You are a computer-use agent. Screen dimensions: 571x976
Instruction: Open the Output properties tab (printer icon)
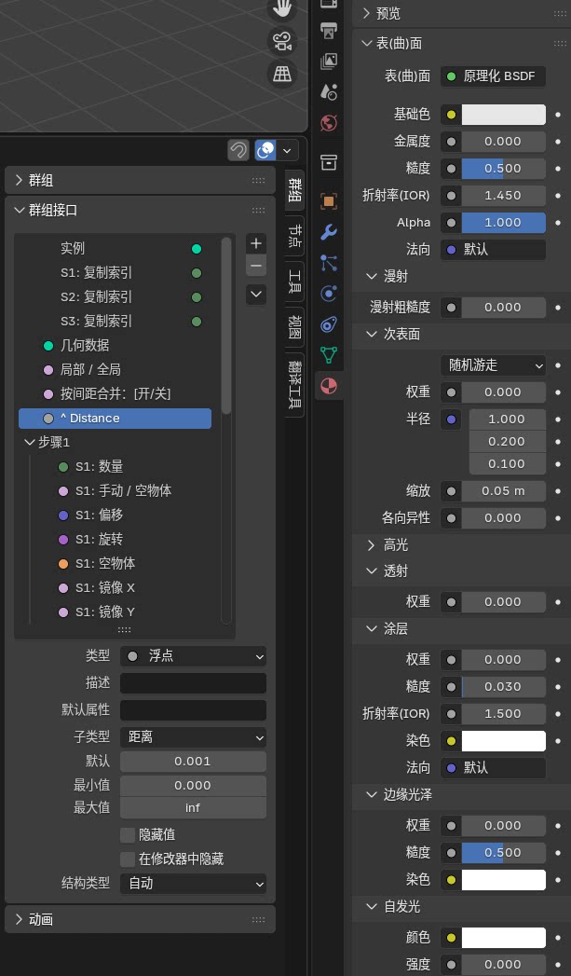click(x=329, y=29)
